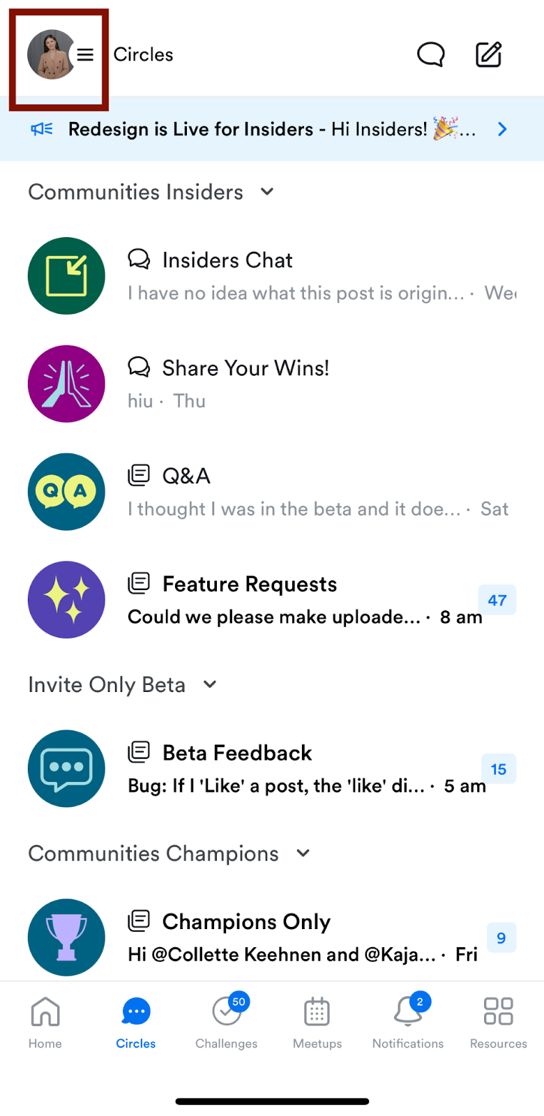Open the profile avatar hamburger menu
The image size is (544, 1116).
click(x=60, y=55)
